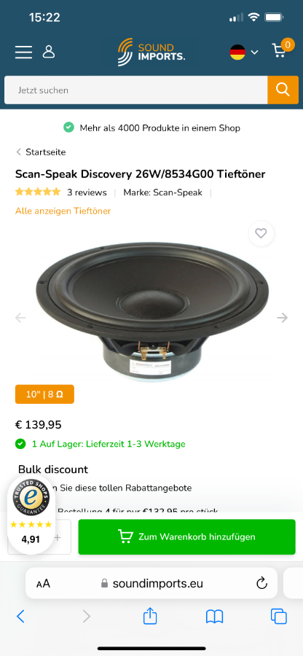This screenshot has height=656, width=303.
Task: Expand the German flag language dropdown
Action: pos(244,52)
